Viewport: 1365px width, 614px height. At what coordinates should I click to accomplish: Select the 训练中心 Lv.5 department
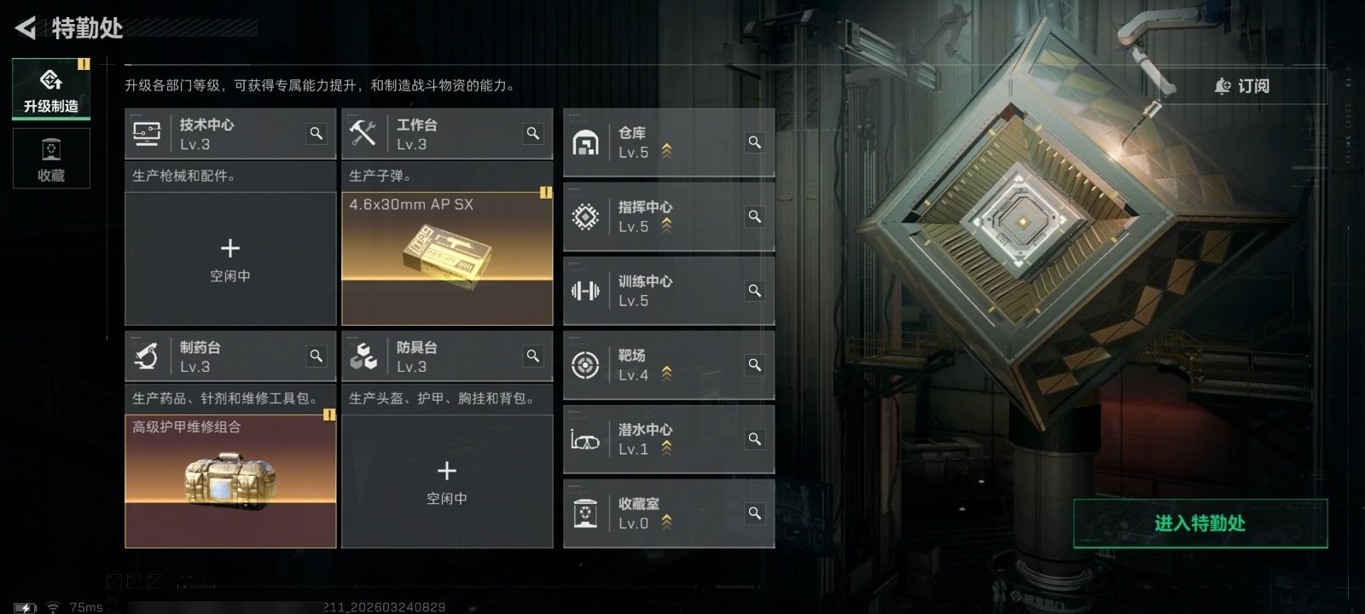[x=669, y=291]
